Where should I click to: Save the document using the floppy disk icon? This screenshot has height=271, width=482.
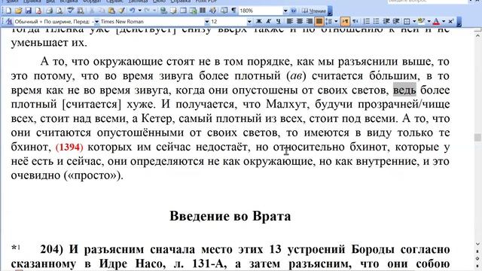(x=29, y=11)
